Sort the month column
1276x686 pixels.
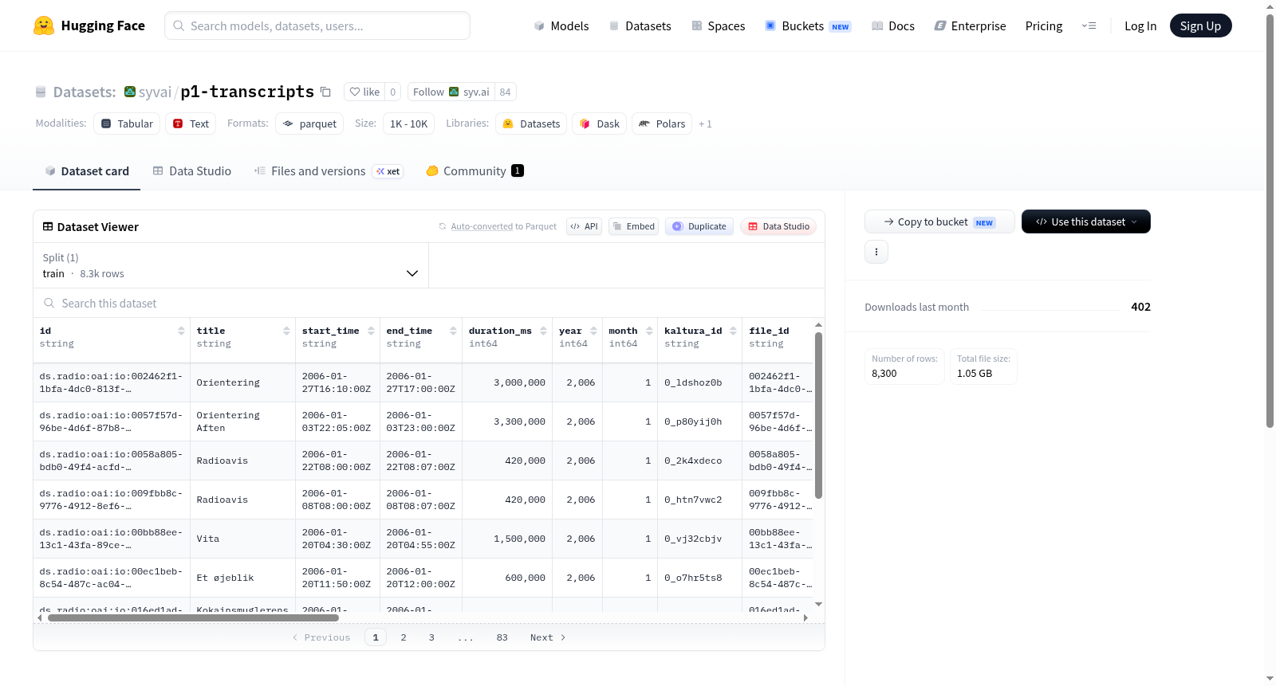(x=649, y=331)
